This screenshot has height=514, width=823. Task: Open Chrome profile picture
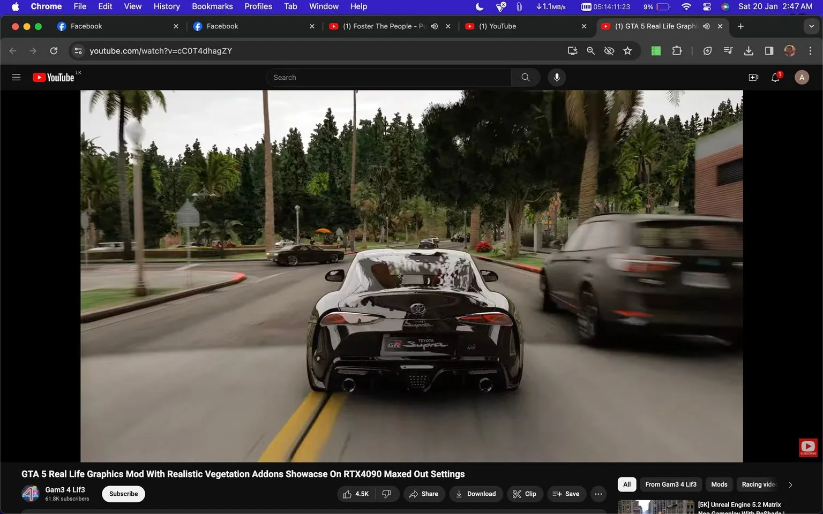click(790, 51)
